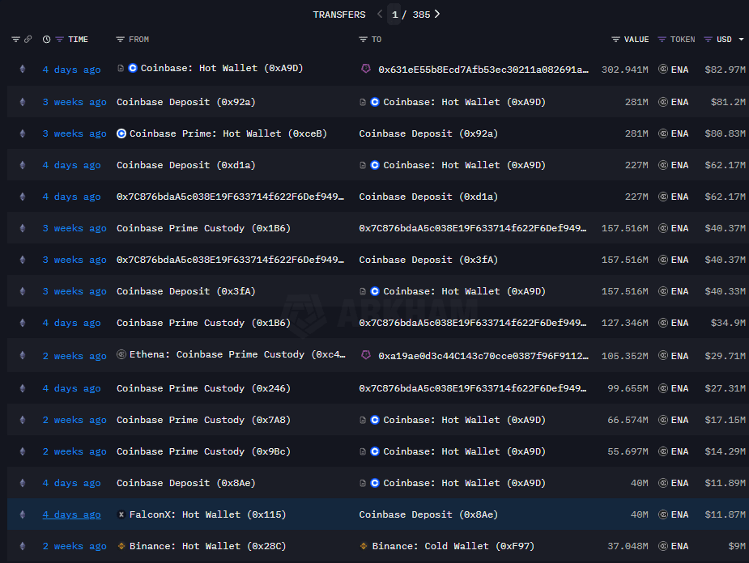
Task: Click the $14.29M USD amount
Action: pyautogui.click(x=725, y=451)
